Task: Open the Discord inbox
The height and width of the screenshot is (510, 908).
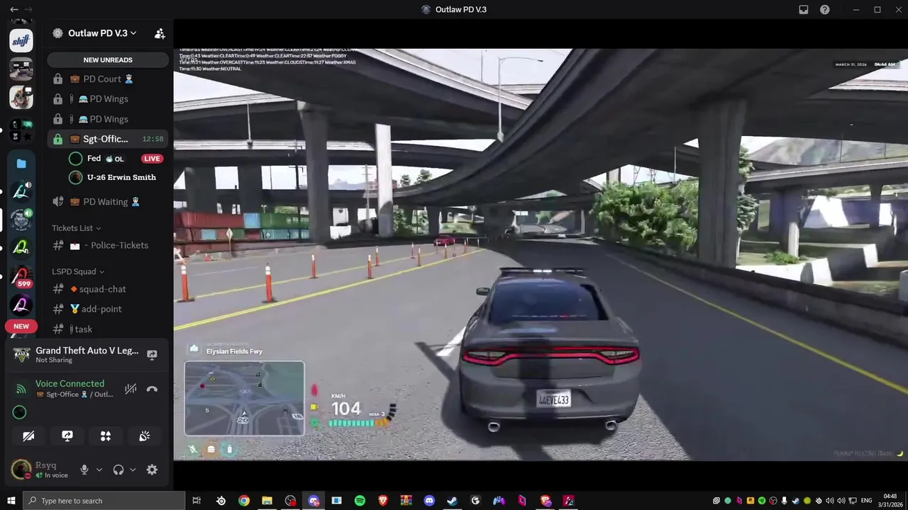Action: 804,9
